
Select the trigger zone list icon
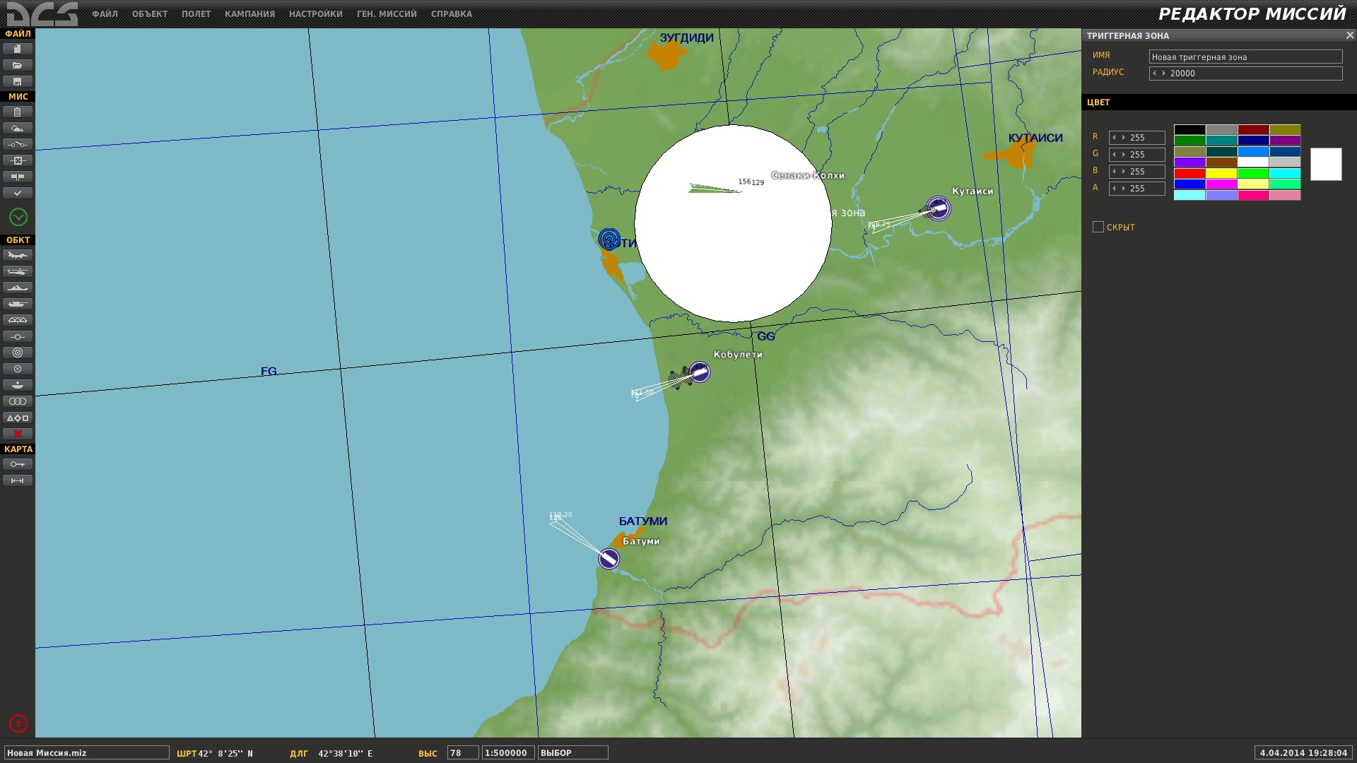18,369
